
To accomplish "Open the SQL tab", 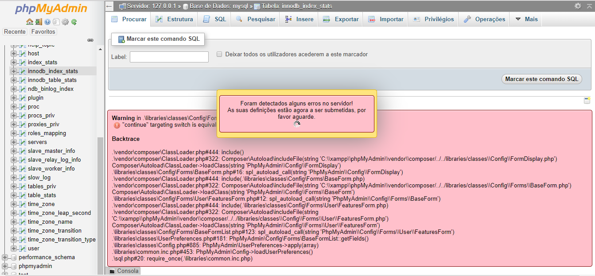I will [214, 19].
